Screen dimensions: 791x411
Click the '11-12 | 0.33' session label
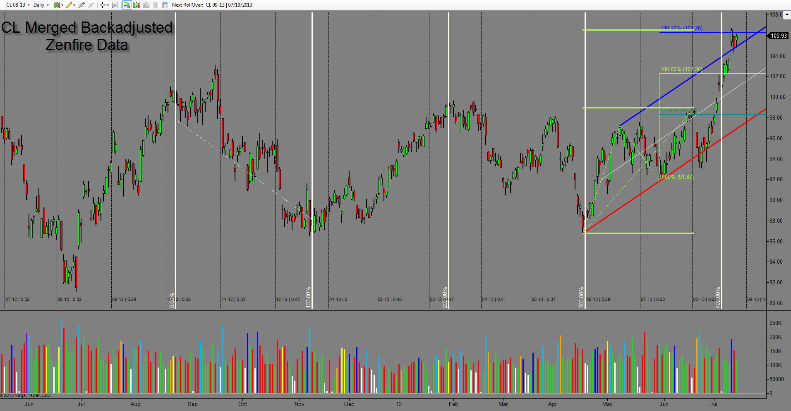click(x=233, y=299)
